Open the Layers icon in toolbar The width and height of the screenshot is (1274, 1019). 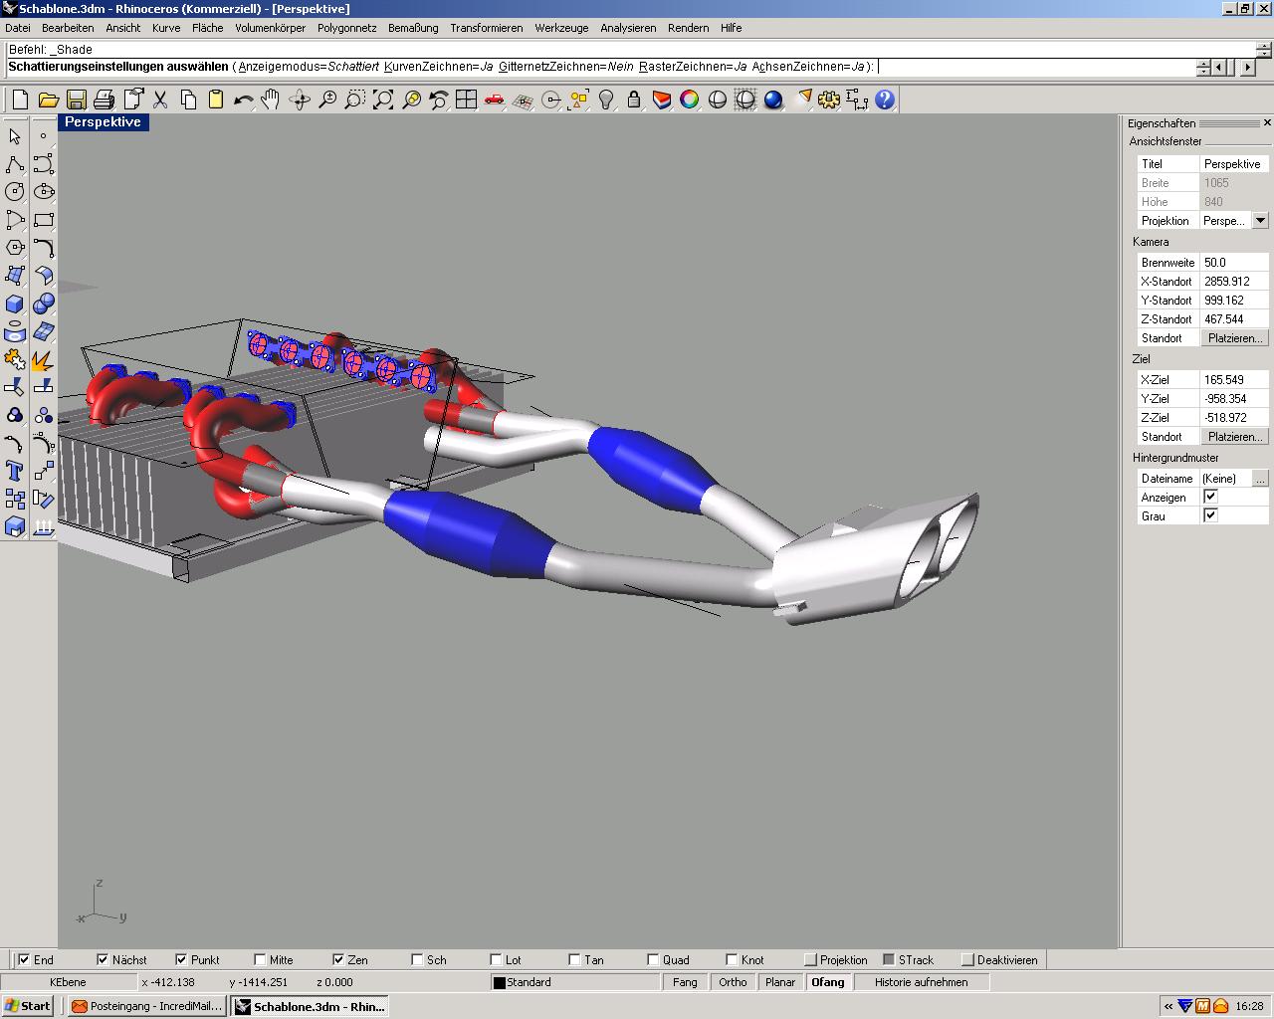pos(662,100)
